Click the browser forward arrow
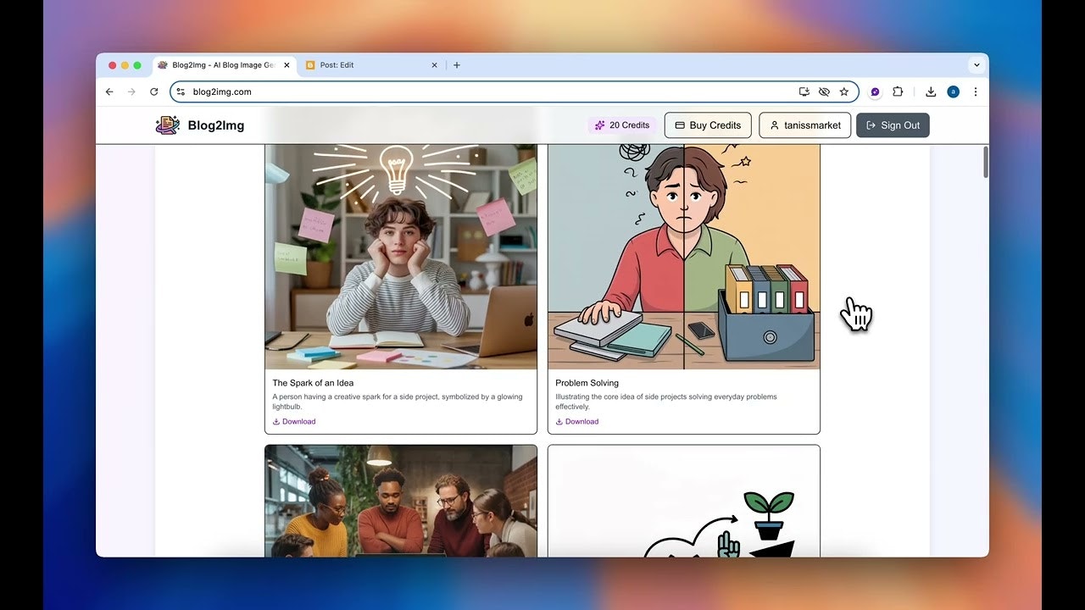 click(131, 91)
